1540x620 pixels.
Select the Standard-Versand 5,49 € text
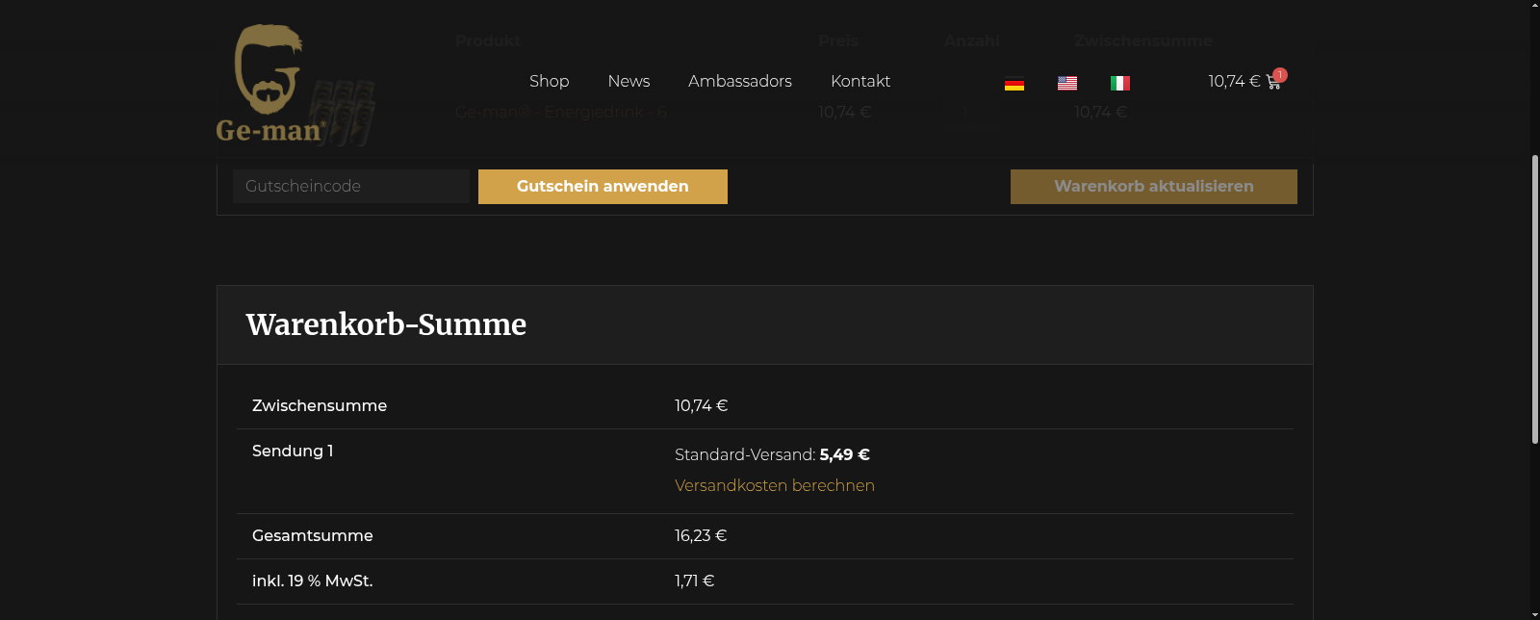click(772, 454)
